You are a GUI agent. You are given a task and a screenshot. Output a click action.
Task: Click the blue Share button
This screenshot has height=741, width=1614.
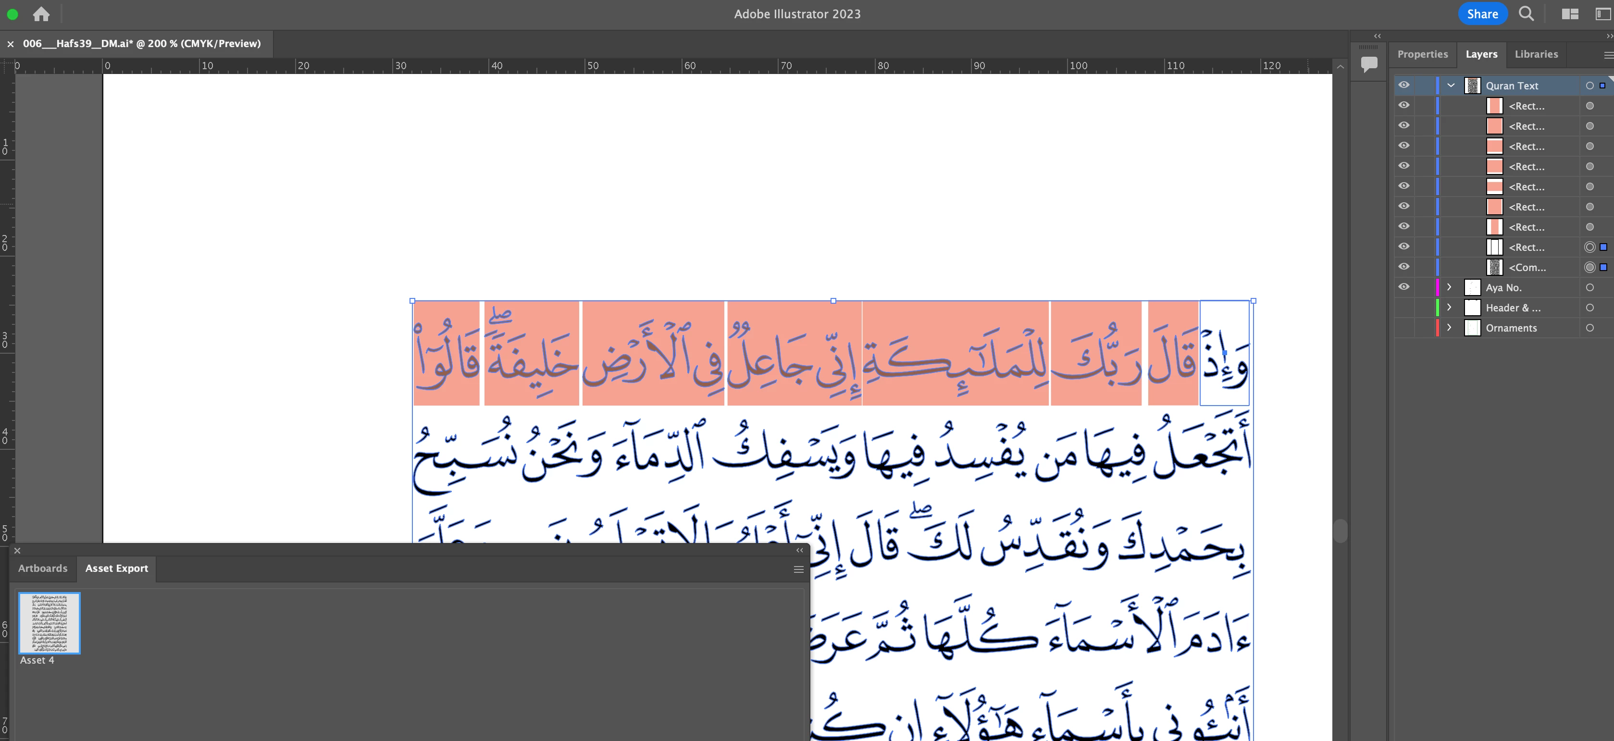point(1482,14)
